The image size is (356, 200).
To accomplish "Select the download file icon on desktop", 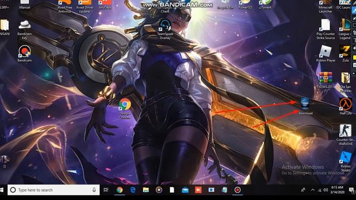I will pyautogui.click(x=305, y=106).
